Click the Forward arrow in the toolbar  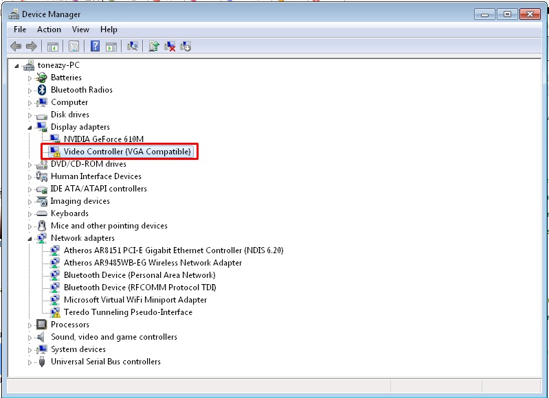(32, 46)
